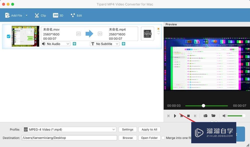Enable Merge into one file checkbox
Image resolution: width=250 pixels, height=147 pixels.
click(163, 138)
